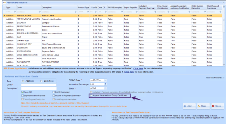The image size is (226, 124).
Task: Open filter icon for Child Support Garnishee column
Action: click(220, 11)
